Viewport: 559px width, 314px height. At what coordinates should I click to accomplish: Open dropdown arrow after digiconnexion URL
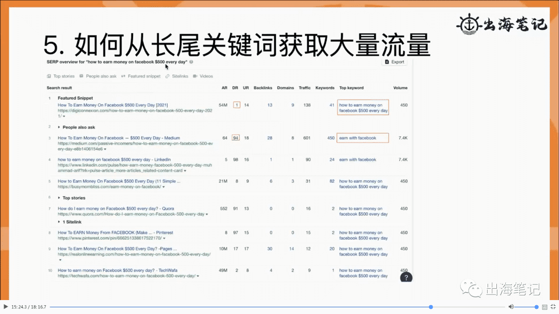point(64,116)
